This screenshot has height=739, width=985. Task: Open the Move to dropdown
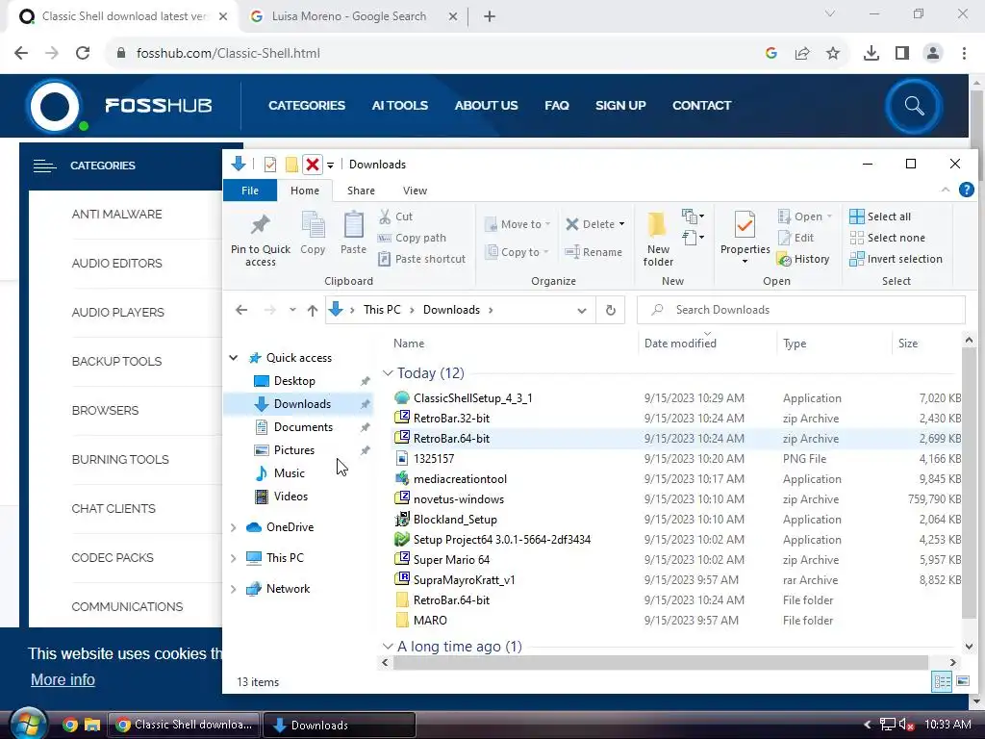[518, 224]
